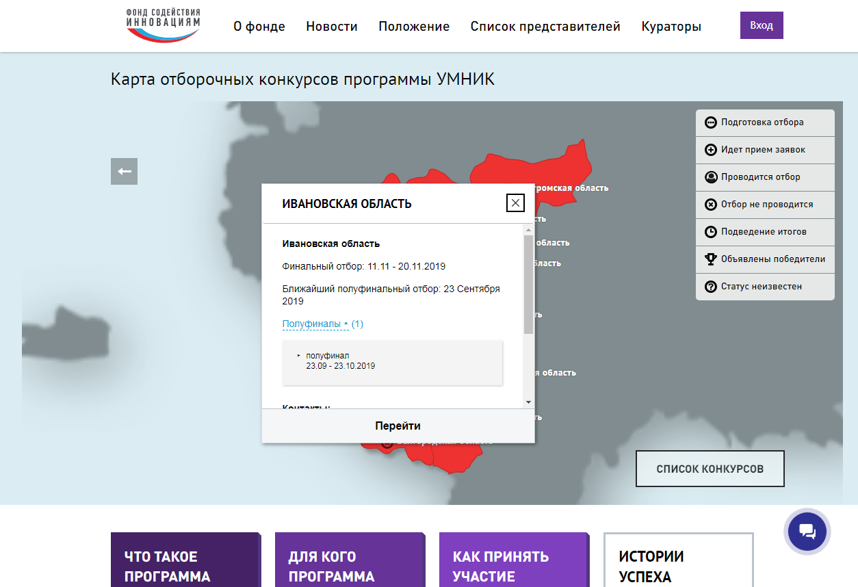Click the Статус неизвестен legend label
The image size is (858, 587).
762,287
